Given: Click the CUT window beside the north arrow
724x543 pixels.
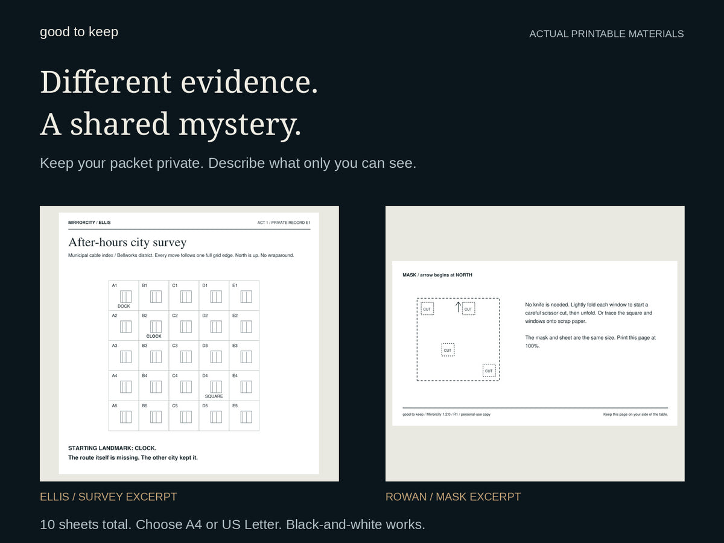Looking at the screenshot, I should 468,309.
